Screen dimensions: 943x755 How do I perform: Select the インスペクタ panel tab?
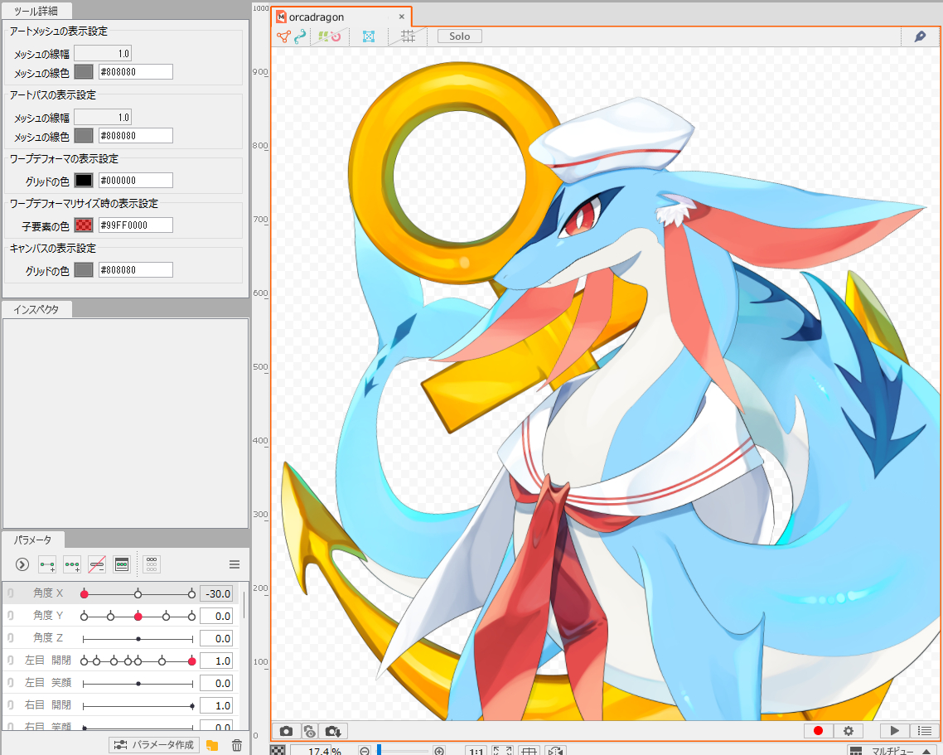tap(36, 309)
